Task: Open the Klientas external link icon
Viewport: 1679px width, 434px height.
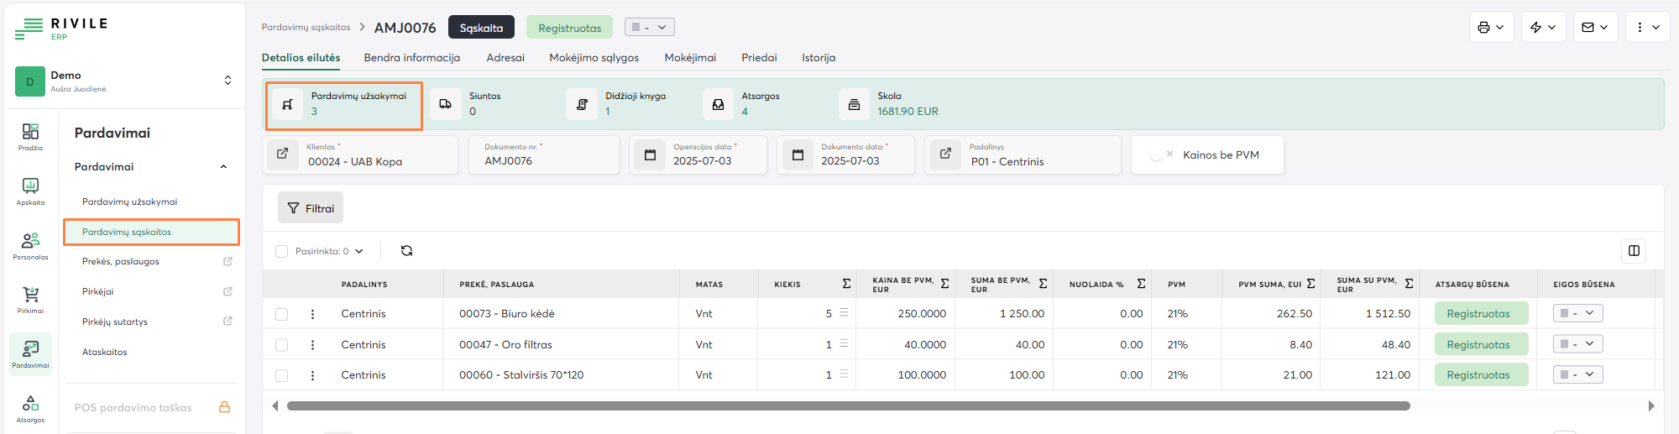Action: pyautogui.click(x=283, y=154)
